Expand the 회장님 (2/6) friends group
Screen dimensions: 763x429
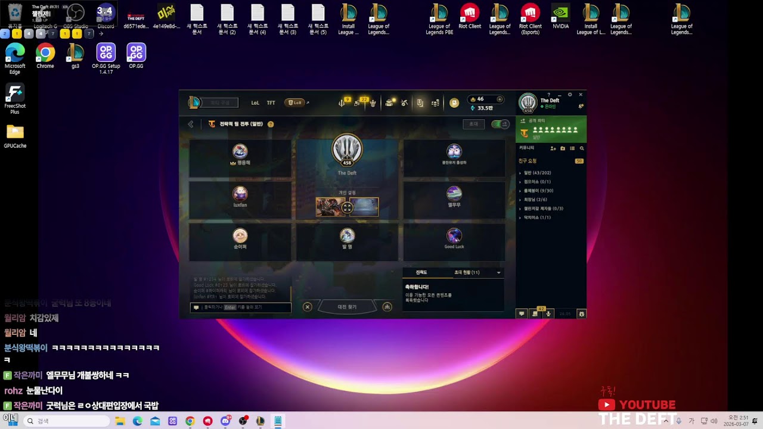(535, 200)
